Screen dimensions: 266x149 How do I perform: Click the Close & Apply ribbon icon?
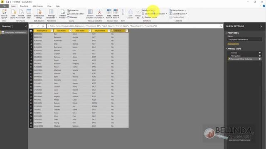(4, 14)
